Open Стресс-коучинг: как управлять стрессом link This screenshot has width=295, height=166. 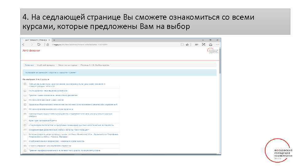tap(50, 146)
